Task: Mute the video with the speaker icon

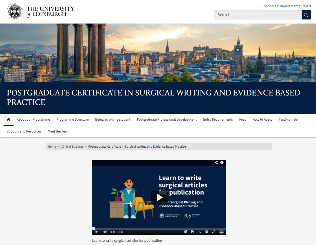Action: tap(105, 232)
